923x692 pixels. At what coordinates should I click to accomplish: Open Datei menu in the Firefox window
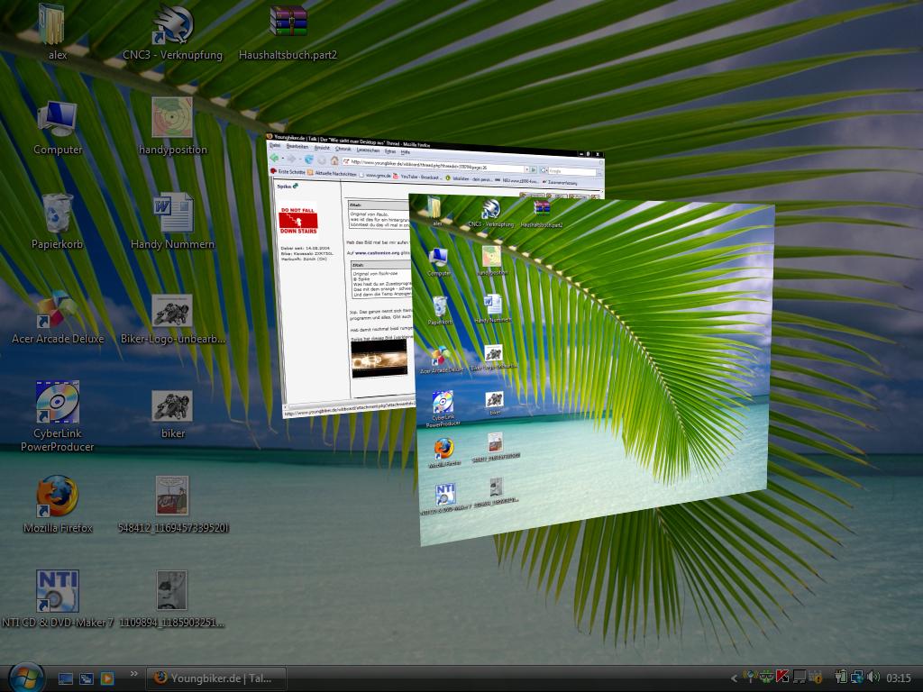point(275,145)
